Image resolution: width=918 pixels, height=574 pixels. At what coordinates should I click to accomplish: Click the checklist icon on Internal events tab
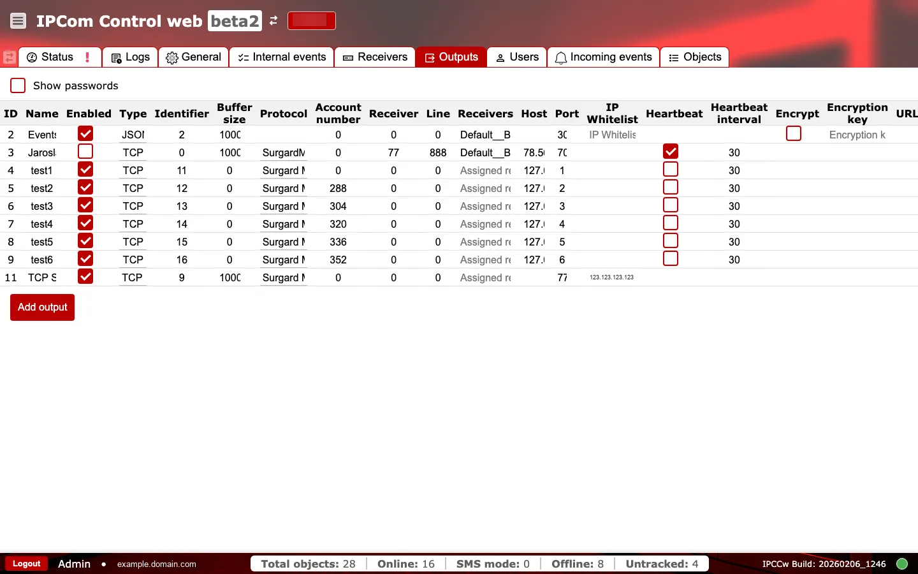click(x=243, y=57)
